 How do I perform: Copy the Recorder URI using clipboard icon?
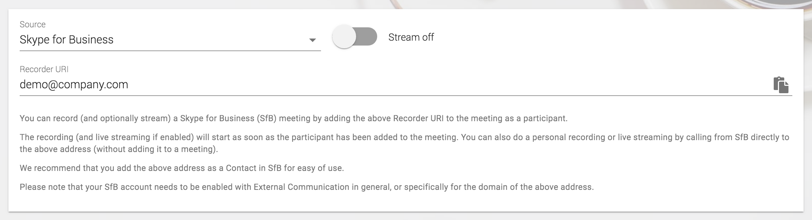tap(781, 85)
